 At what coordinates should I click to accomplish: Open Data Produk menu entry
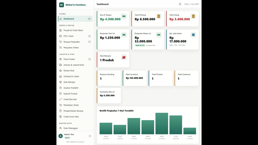point(75,59)
